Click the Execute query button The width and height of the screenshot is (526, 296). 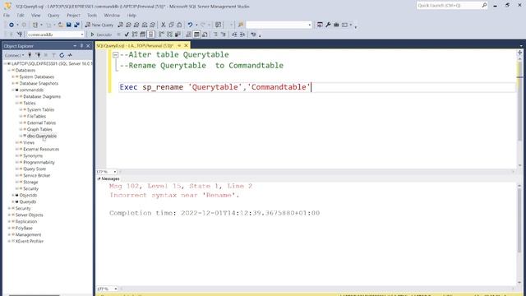(101, 35)
